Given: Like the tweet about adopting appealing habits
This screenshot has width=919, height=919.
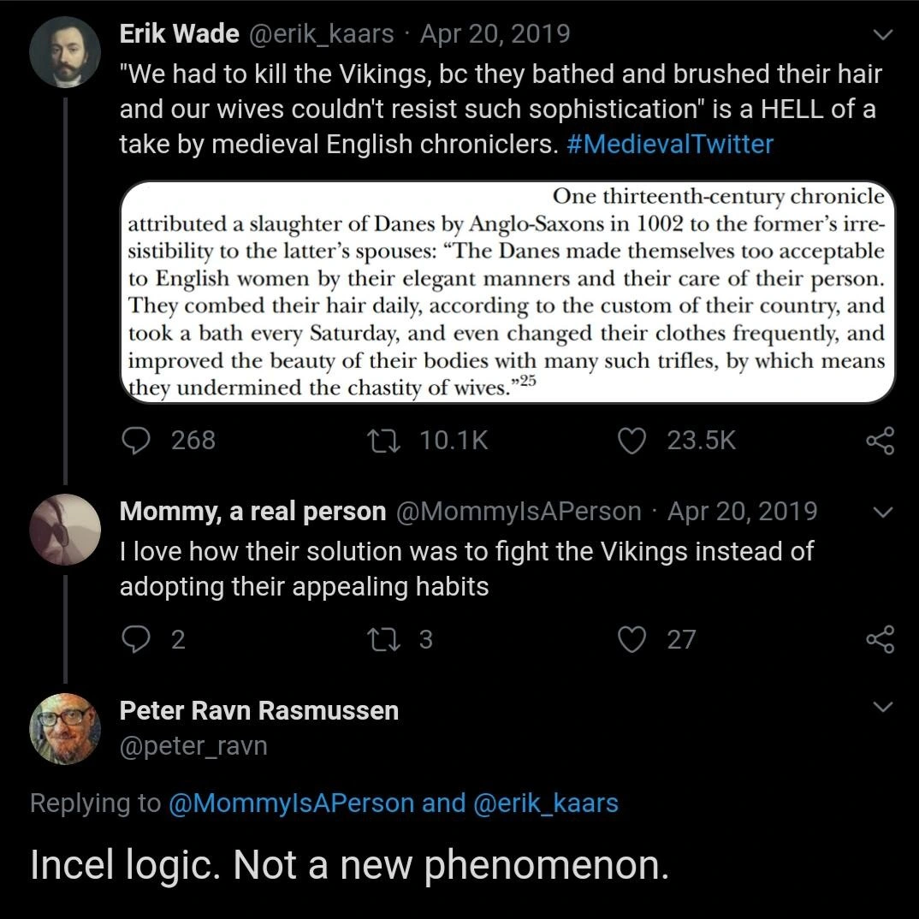Looking at the screenshot, I should (631, 639).
